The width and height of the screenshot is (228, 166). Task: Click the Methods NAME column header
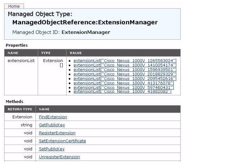click(108, 109)
